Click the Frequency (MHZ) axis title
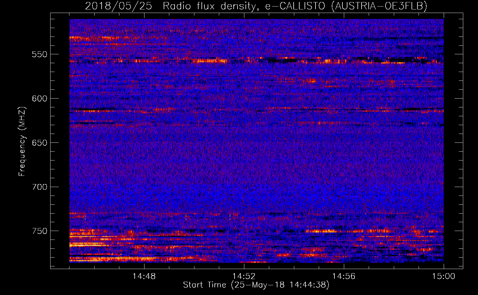 (x=22, y=141)
